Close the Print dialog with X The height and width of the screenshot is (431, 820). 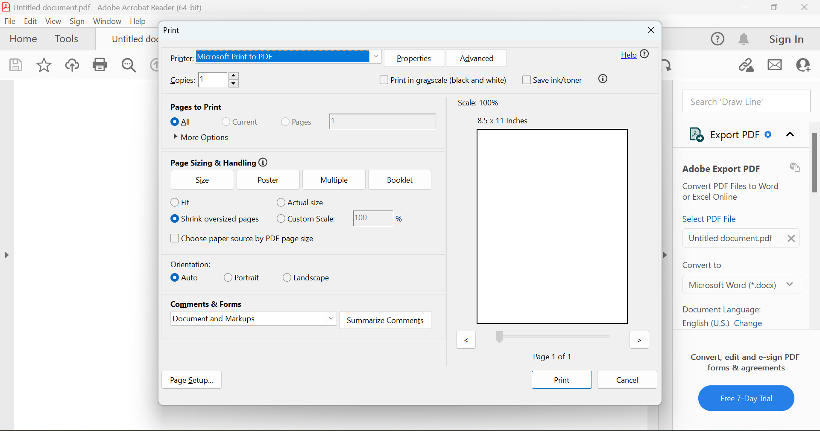click(x=651, y=30)
